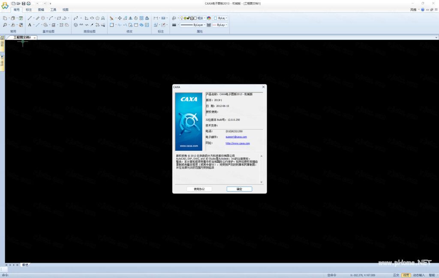
Task: Switch to the 标注 ribbon tab
Action: pos(29,9)
